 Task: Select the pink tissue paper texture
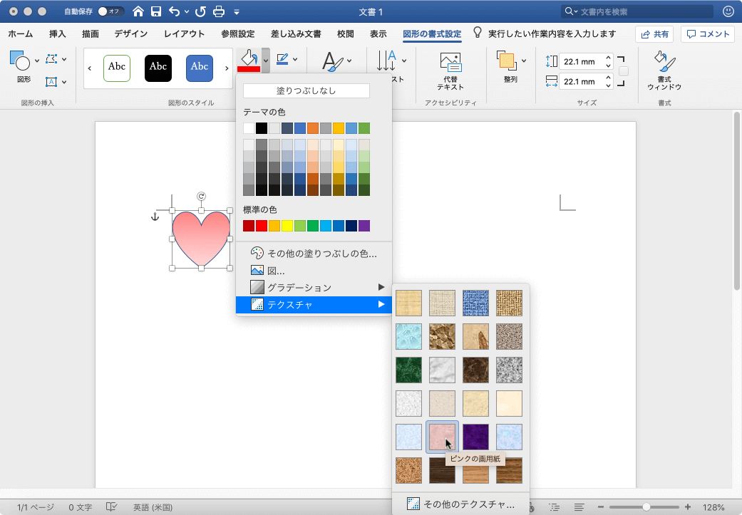pos(442,437)
